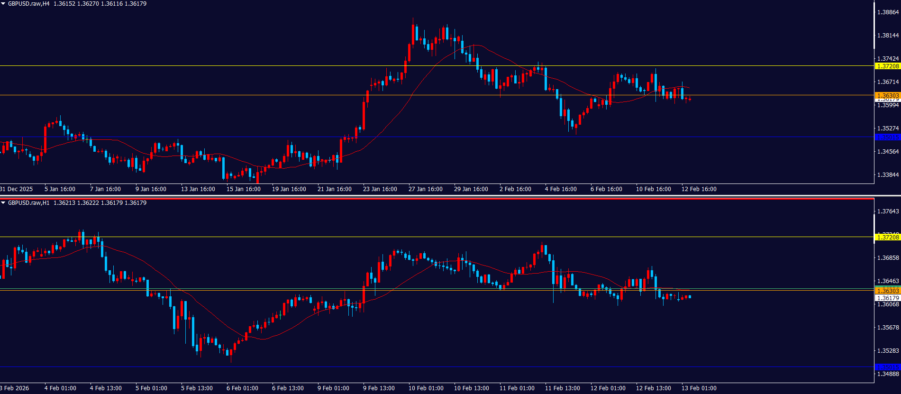Click the white scale marker atop H4 price axis
901x394 pixels.
click(x=874, y=26)
